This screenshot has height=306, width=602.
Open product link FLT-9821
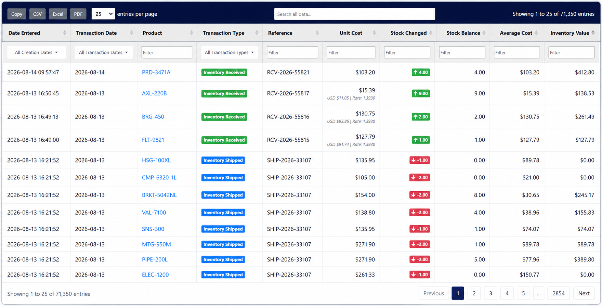coord(153,140)
